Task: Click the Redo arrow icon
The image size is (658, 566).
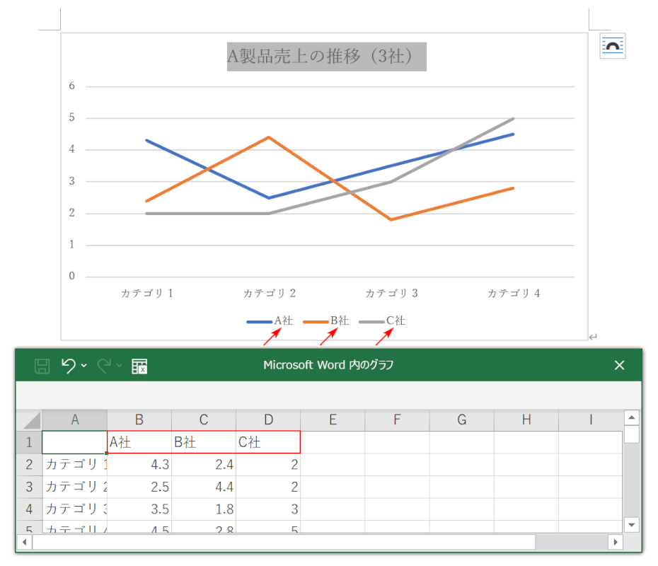Action: [x=104, y=366]
